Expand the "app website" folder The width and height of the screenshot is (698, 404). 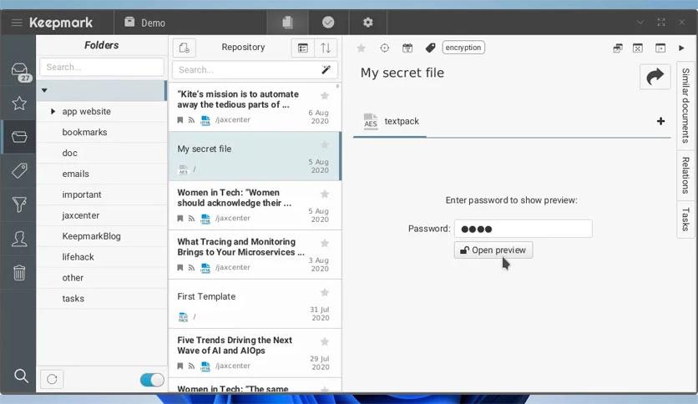tap(53, 112)
